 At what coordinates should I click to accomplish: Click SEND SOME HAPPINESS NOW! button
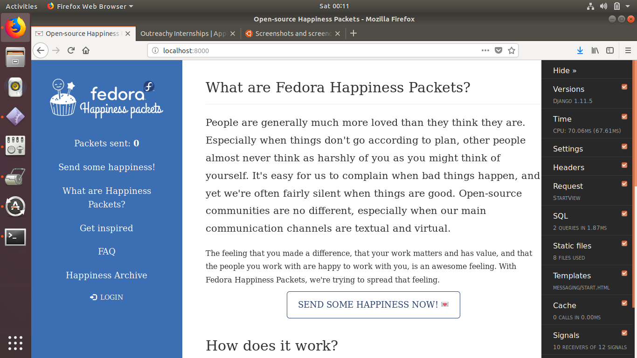click(374, 305)
